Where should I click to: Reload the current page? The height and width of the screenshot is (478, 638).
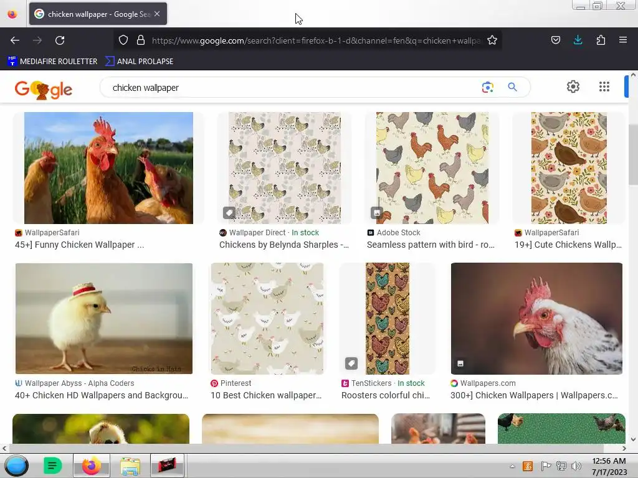pyautogui.click(x=60, y=40)
